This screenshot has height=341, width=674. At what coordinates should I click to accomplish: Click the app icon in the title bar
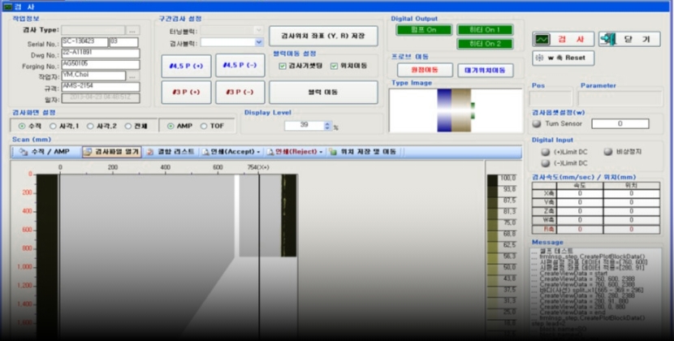point(7,6)
